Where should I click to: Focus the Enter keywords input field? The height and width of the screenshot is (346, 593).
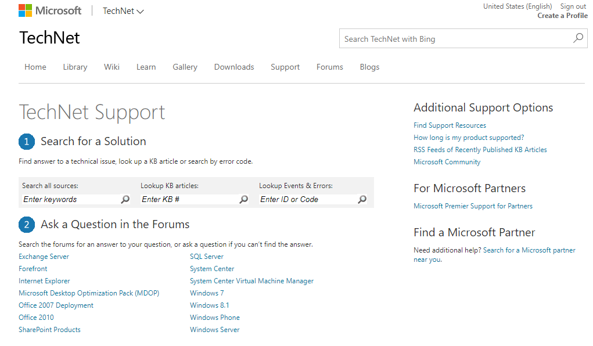71,199
